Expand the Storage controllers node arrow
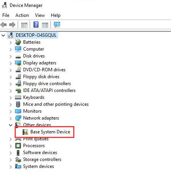The image size is (171, 179). (x=11, y=160)
